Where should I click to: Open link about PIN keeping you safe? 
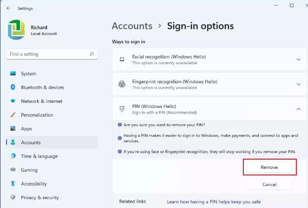(214, 201)
